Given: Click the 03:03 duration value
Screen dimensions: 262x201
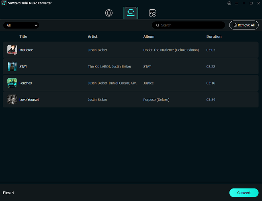Looking at the screenshot, I should 211,50.
